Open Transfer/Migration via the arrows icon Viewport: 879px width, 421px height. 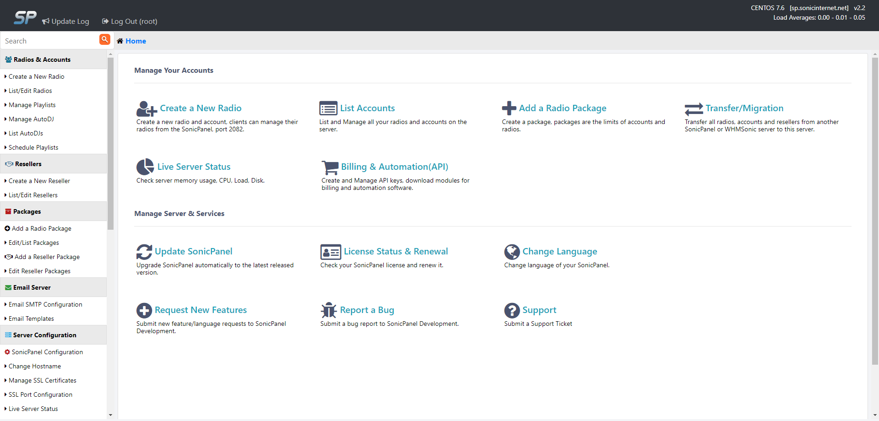tap(693, 108)
